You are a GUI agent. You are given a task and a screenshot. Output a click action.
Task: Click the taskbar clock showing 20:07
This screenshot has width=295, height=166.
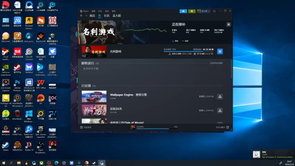(x=289, y=163)
